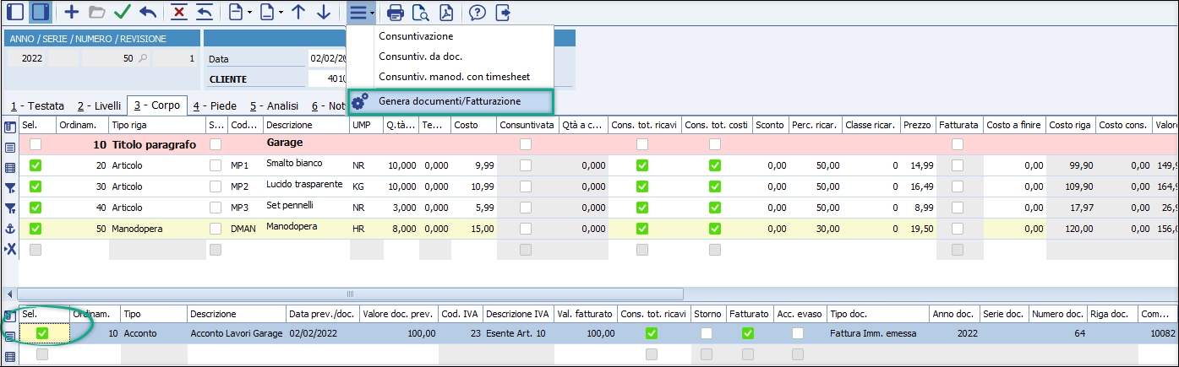Screen dimensions: 1179x367
Task: Open help with the question mark icon
Action: (x=478, y=13)
